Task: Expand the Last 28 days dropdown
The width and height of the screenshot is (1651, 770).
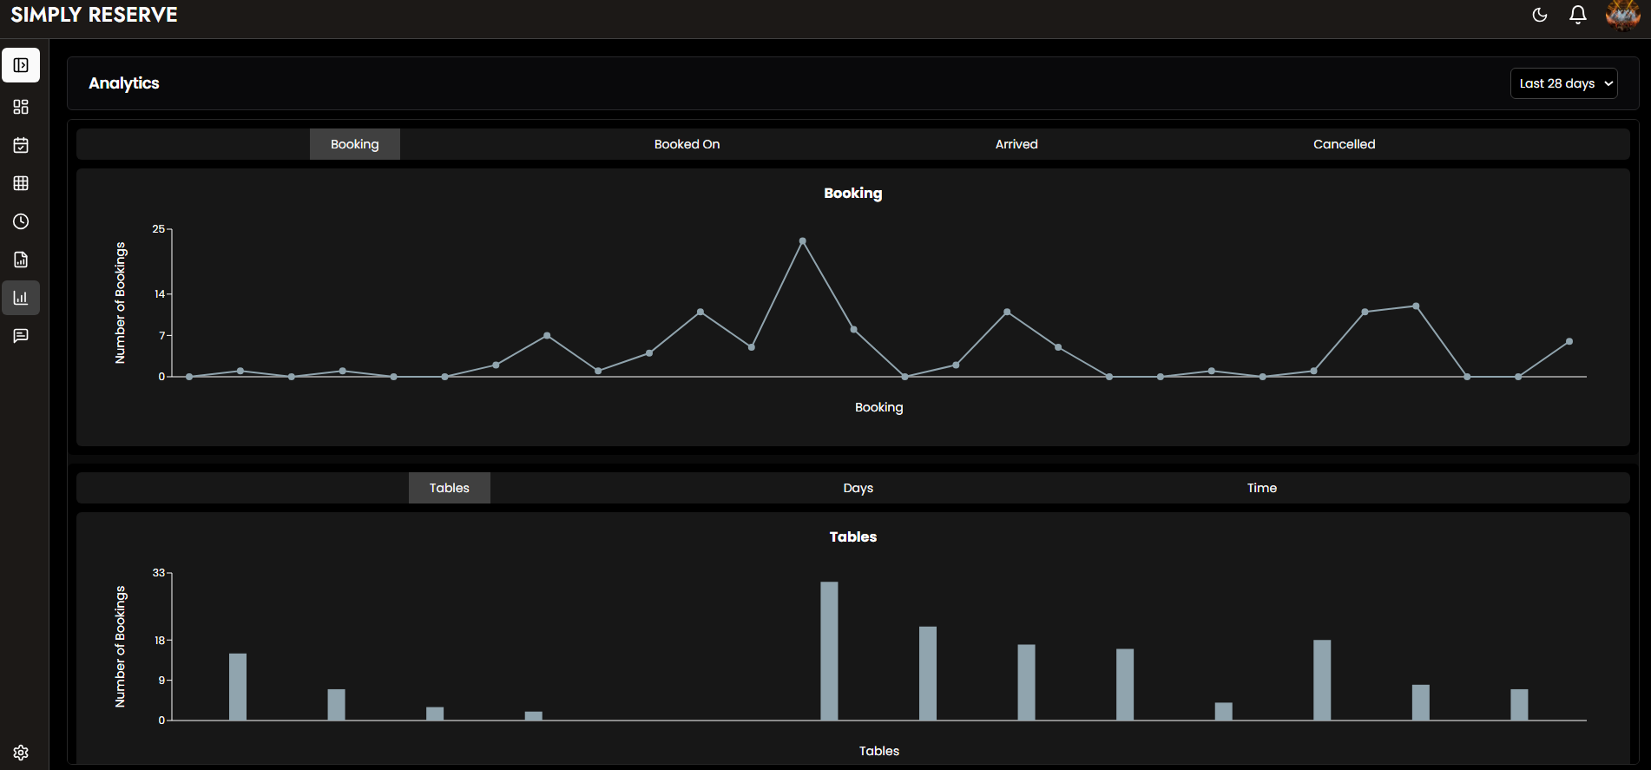Action: tap(1563, 83)
